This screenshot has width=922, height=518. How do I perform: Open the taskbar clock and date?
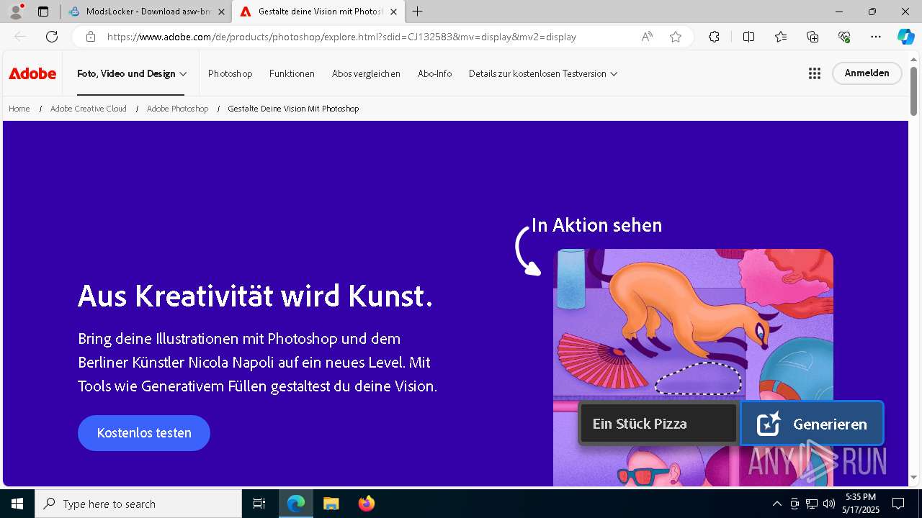(861, 504)
